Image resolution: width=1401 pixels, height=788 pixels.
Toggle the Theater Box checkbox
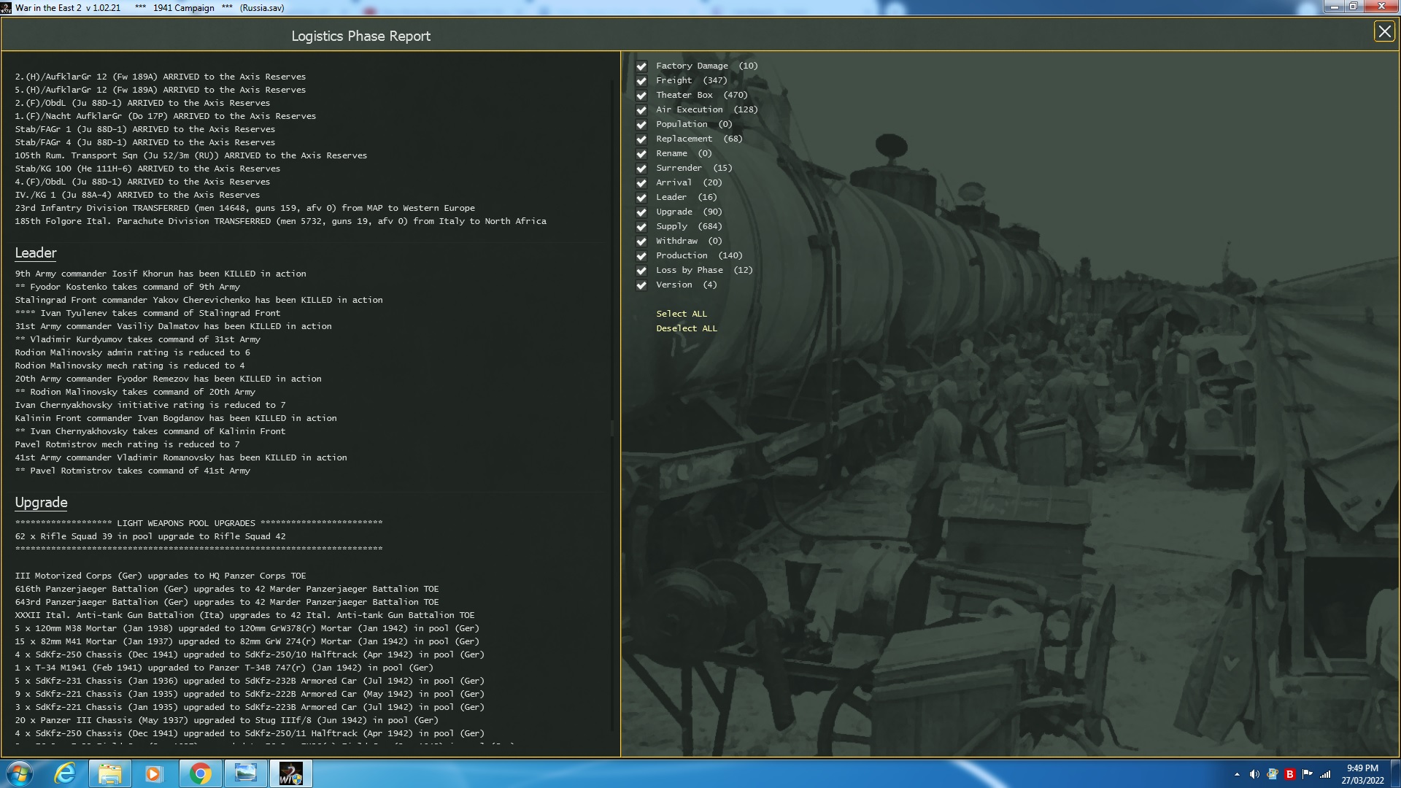(x=641, y=96)
